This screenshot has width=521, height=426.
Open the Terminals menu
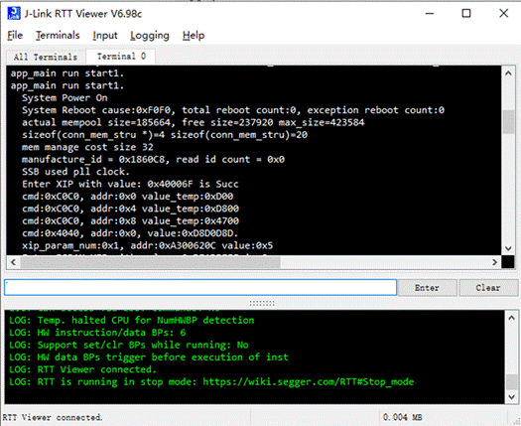pos(58,35)
